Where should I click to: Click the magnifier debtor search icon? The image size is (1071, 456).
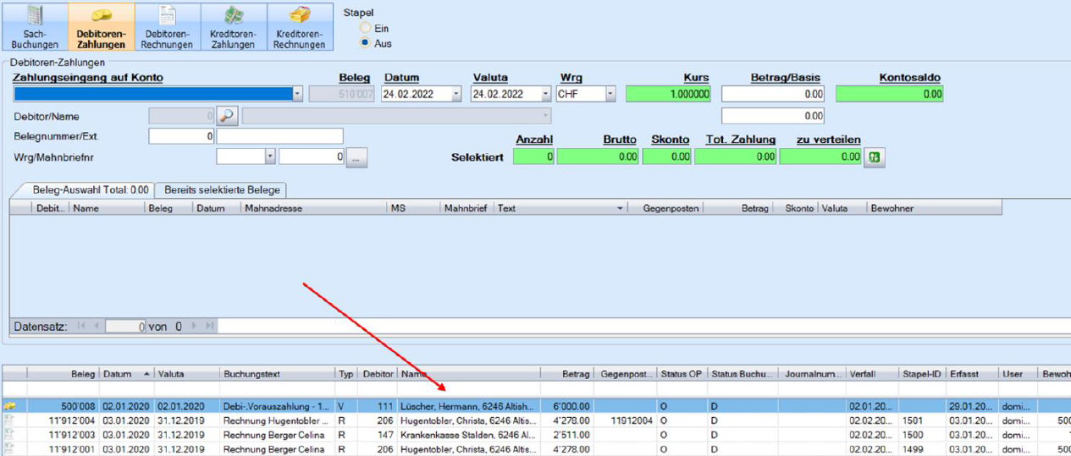(227, 116)
